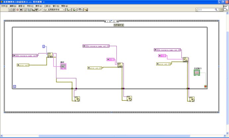The height and width of the screenshot is (138, 229).
Task: Click the while loop stop condition terminal
Action: click(205, 87)
